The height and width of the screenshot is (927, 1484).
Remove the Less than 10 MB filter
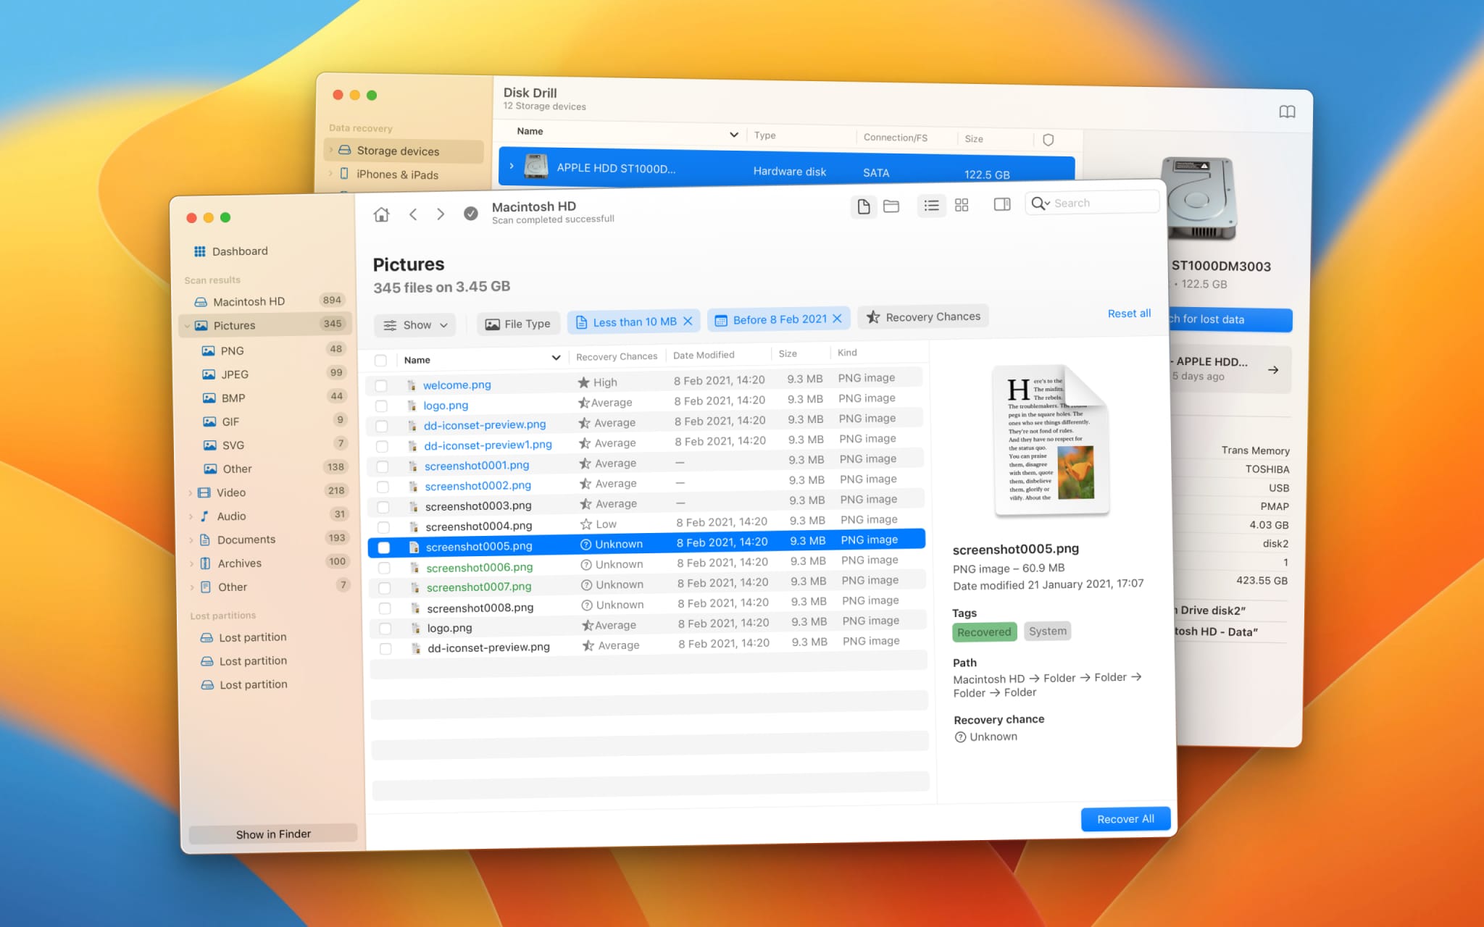point(688,321)
